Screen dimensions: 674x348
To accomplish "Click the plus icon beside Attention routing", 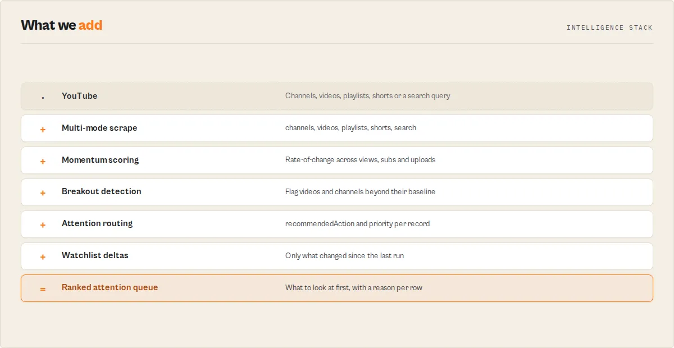I will point(43,225).
